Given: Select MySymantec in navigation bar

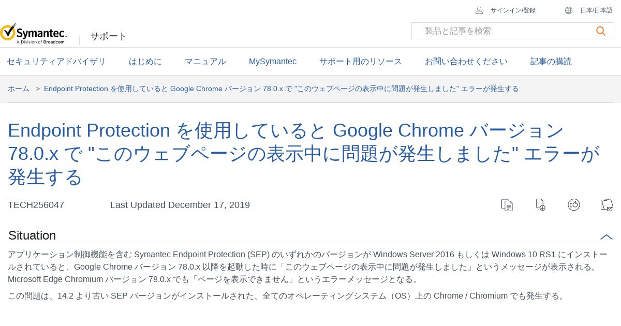Looking at the screenshot, I should (x=272, y=62).
